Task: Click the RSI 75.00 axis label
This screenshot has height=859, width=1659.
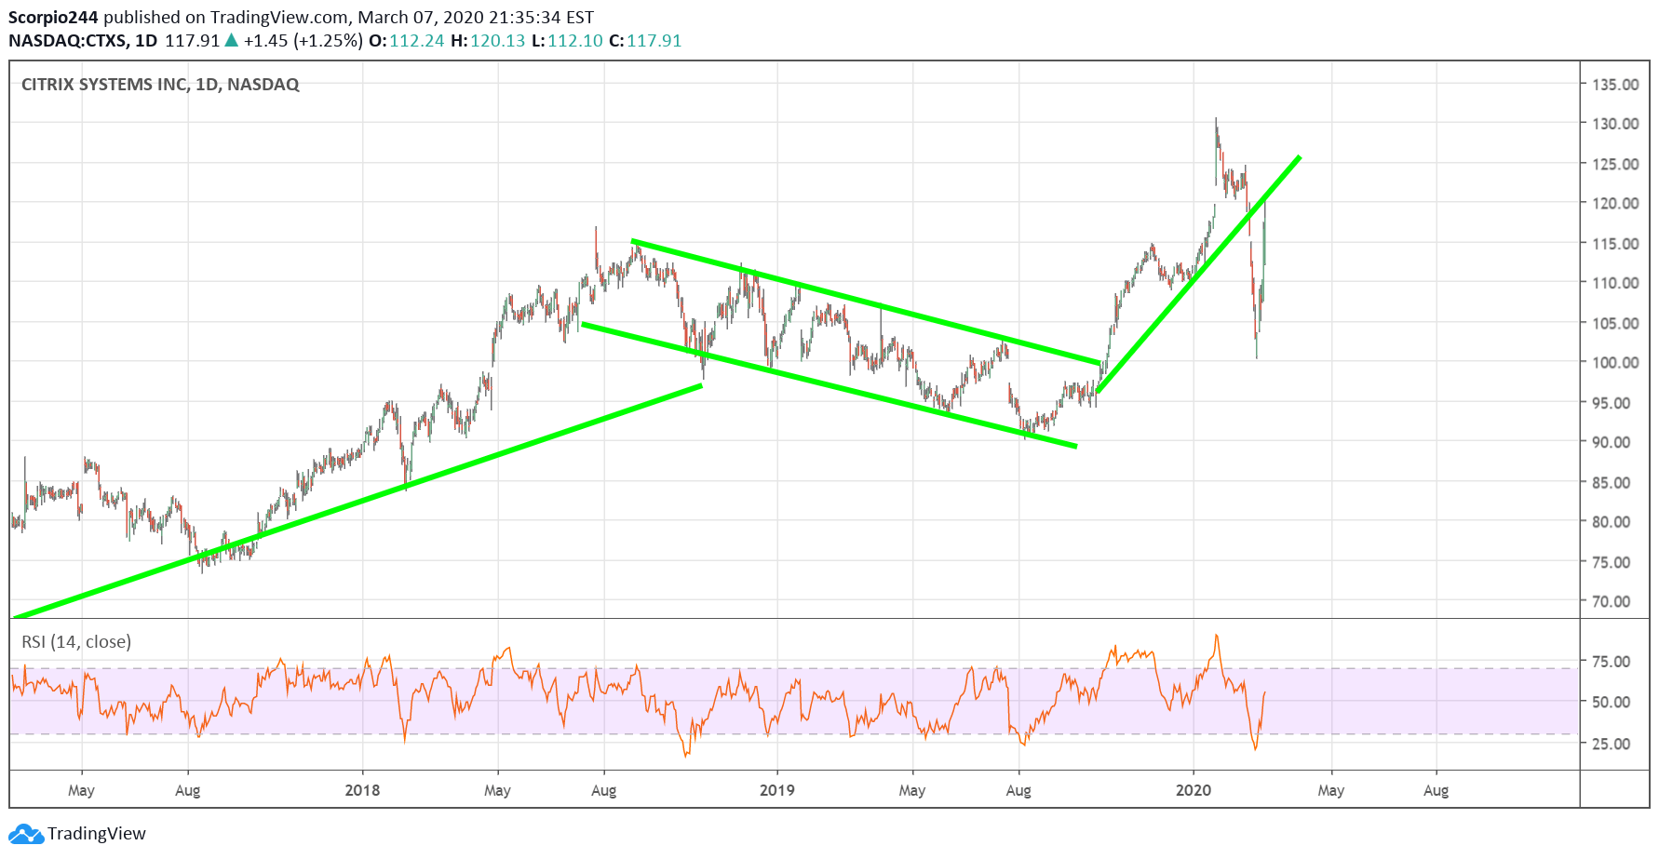Action: [1612, 662]
